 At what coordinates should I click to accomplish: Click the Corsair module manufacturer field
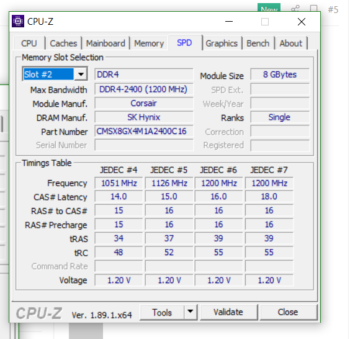(x=144, y=103)
